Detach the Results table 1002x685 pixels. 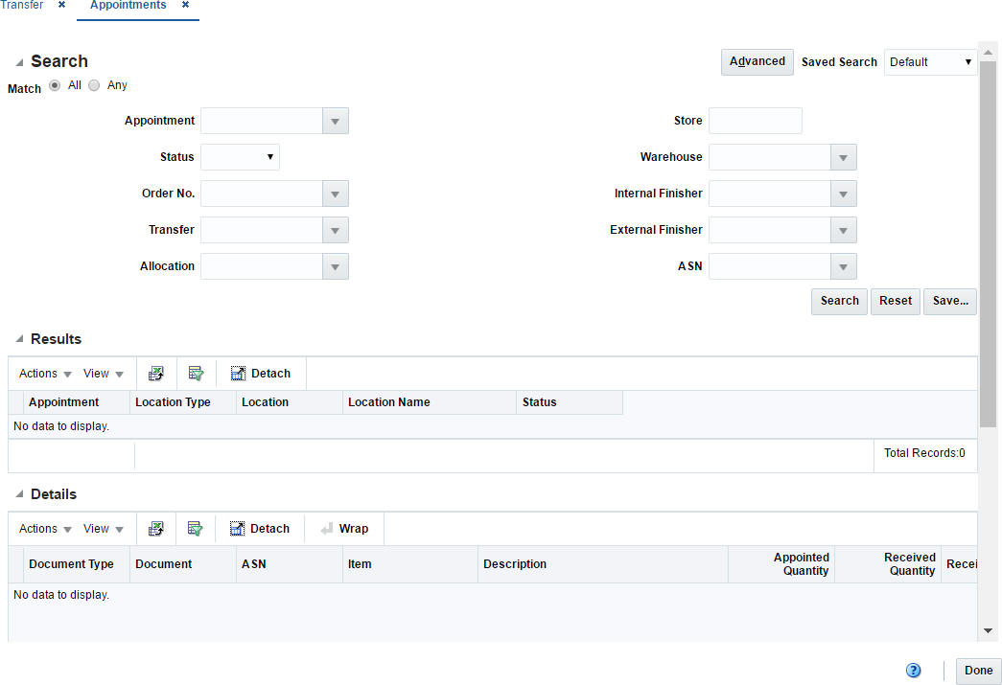point(261,374)
